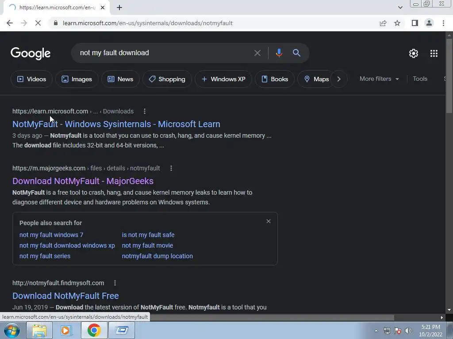
Task: Switch to Chrome on the taskbar
Action: click(x=94, y=330)
